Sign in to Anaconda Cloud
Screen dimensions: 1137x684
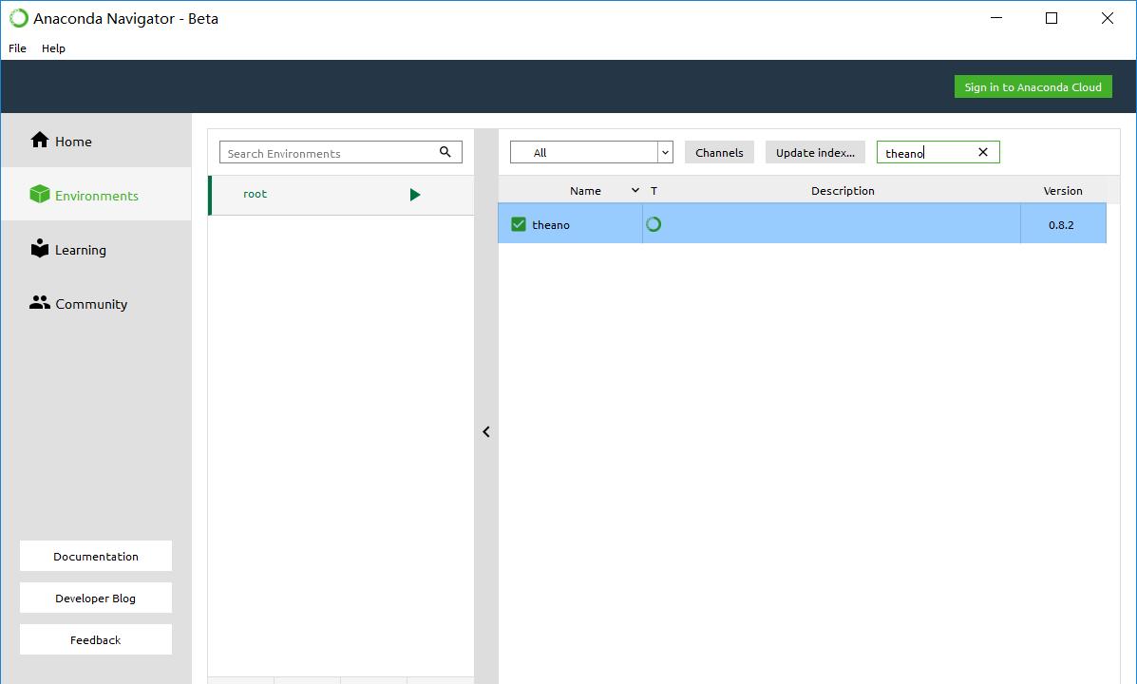[1033, 87]
